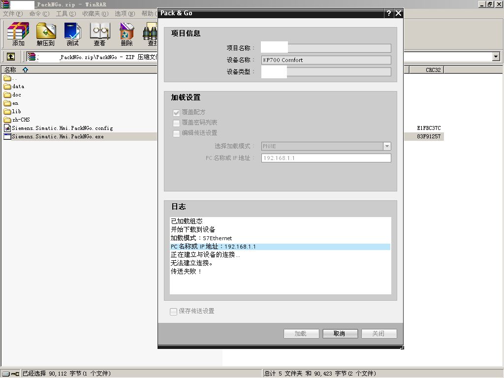Expand the WinRAR address bar dropdown
Viewport: 504px width, 378px height.
496,57
